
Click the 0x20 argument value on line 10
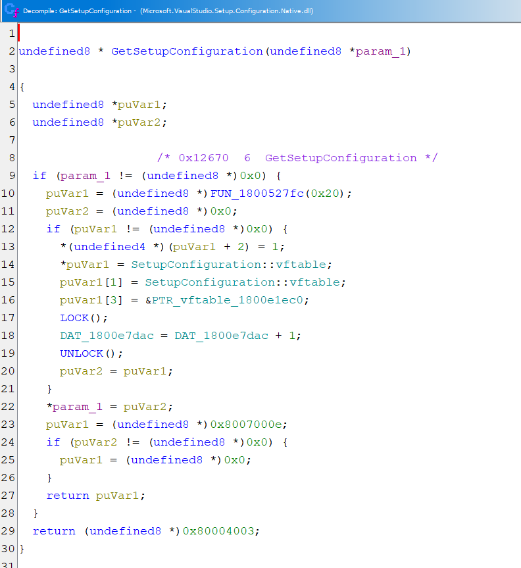[325, 194]
